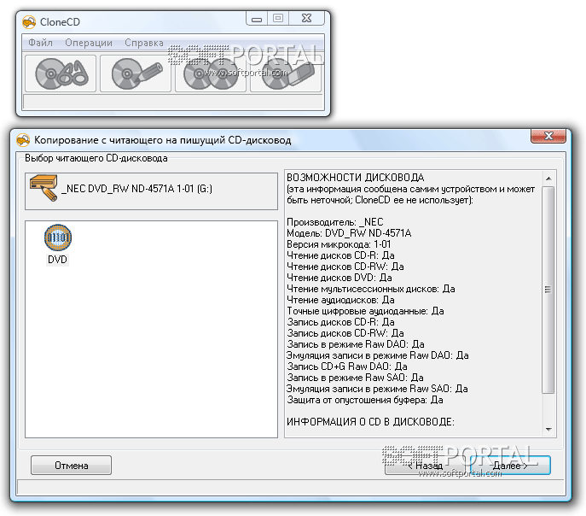The width and height of the screenshot is (586, 516).
Task: Select the _NEC DVD_RW ND-4571A drive entry
Action: click(x=151, y=191)
